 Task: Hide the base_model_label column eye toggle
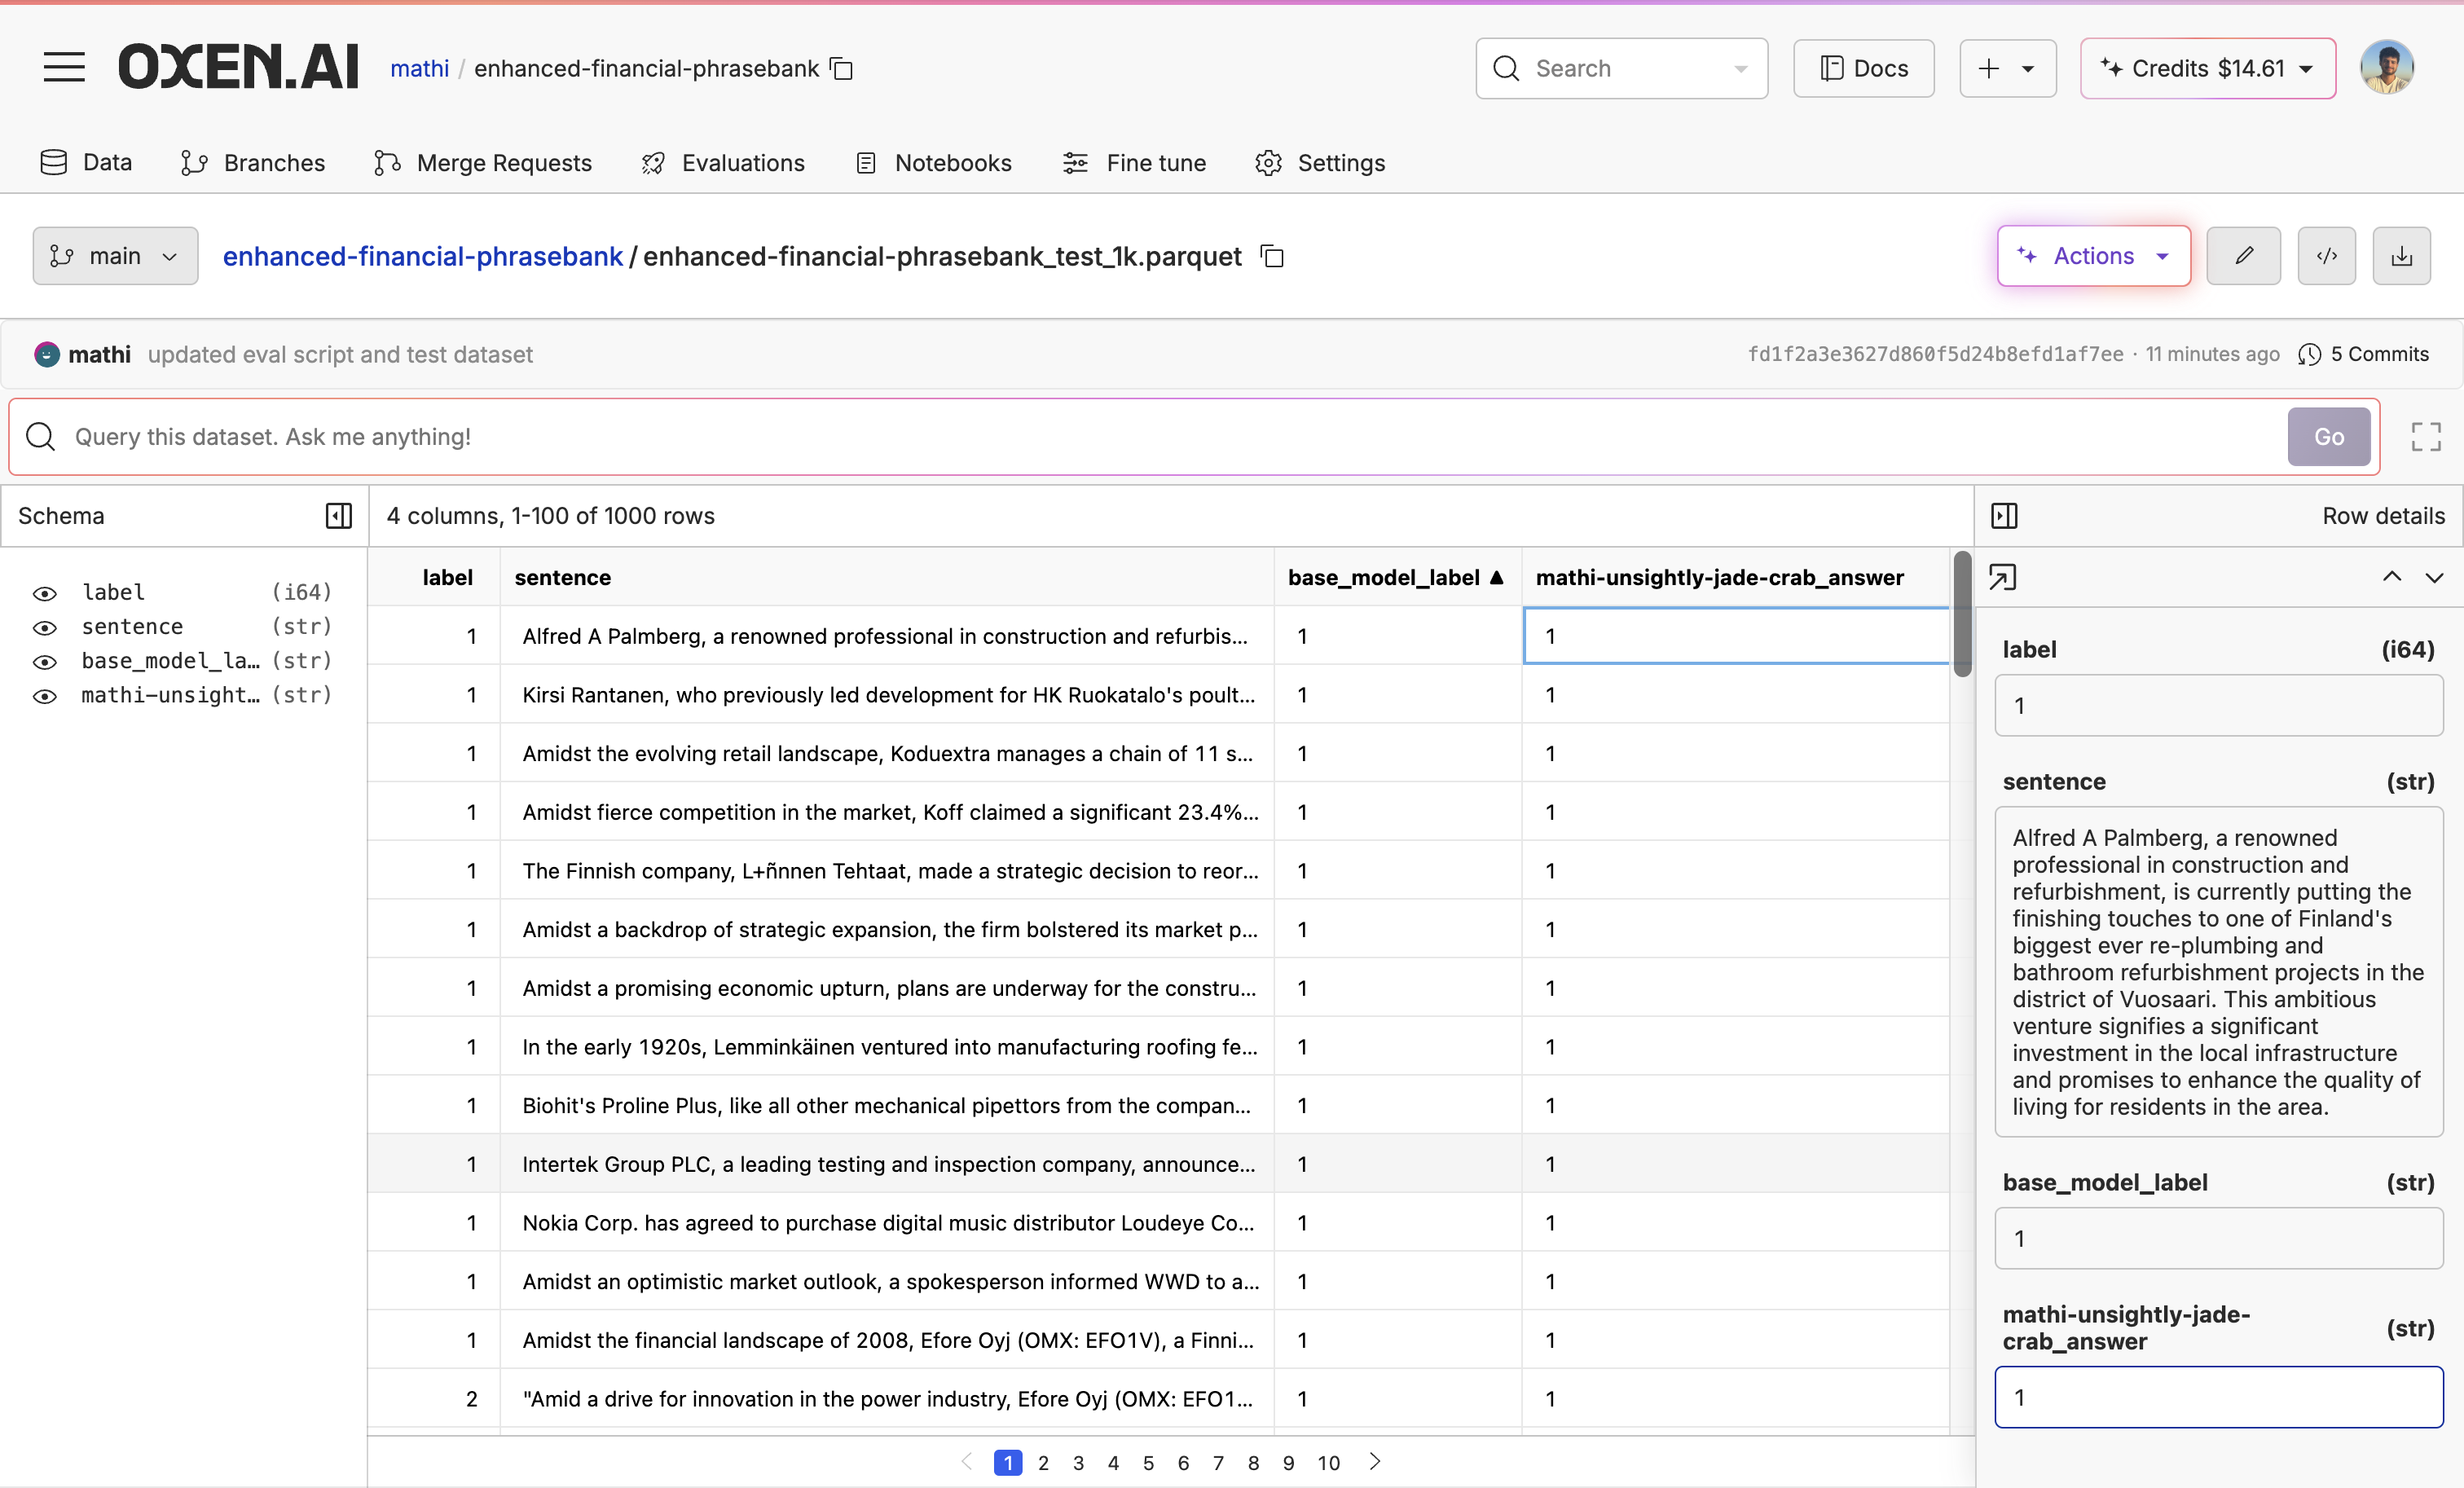pos(45,661)
